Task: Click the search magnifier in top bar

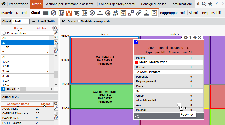Action: pos(204,4)
